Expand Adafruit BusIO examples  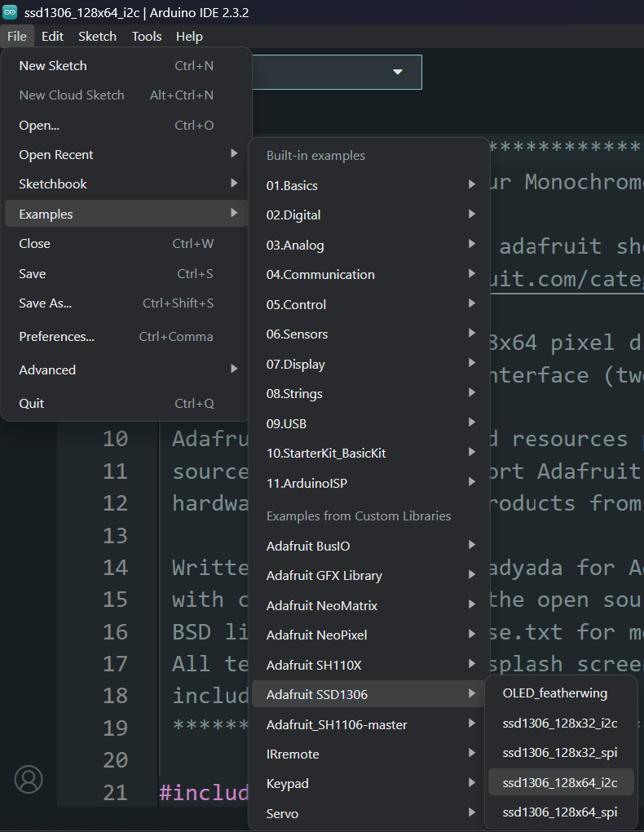click(369, 546)
